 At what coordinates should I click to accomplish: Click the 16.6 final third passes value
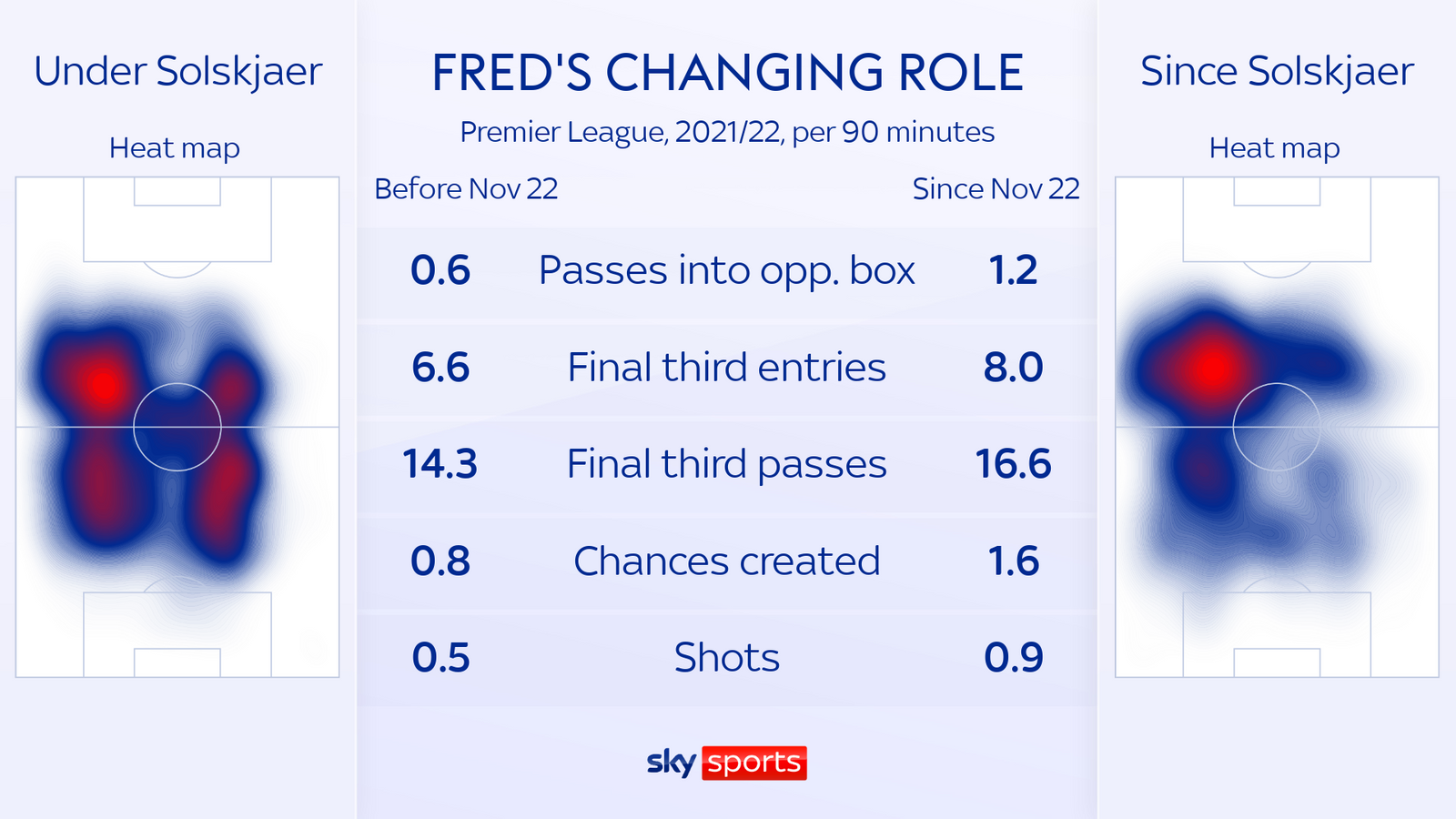1013,464
